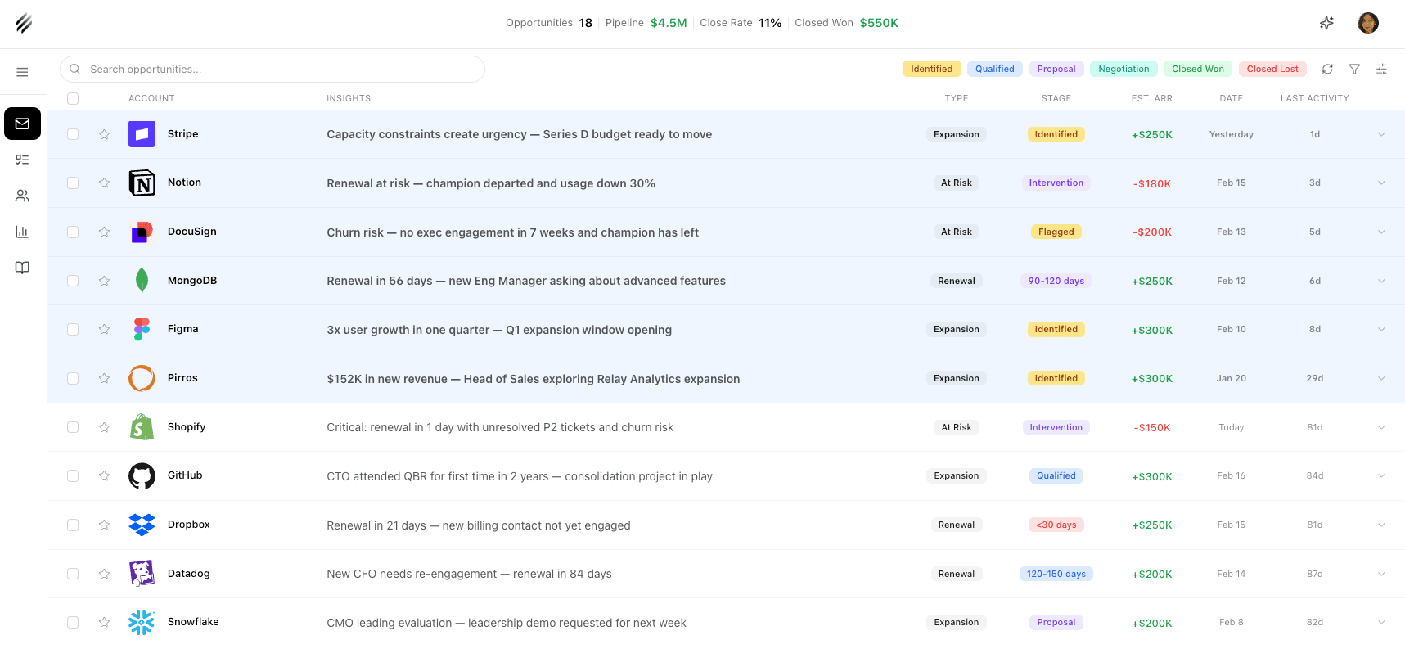Open the book library icon in sidebar
The height and width of the screenshot is (649, 1405).
click(22, 268)
